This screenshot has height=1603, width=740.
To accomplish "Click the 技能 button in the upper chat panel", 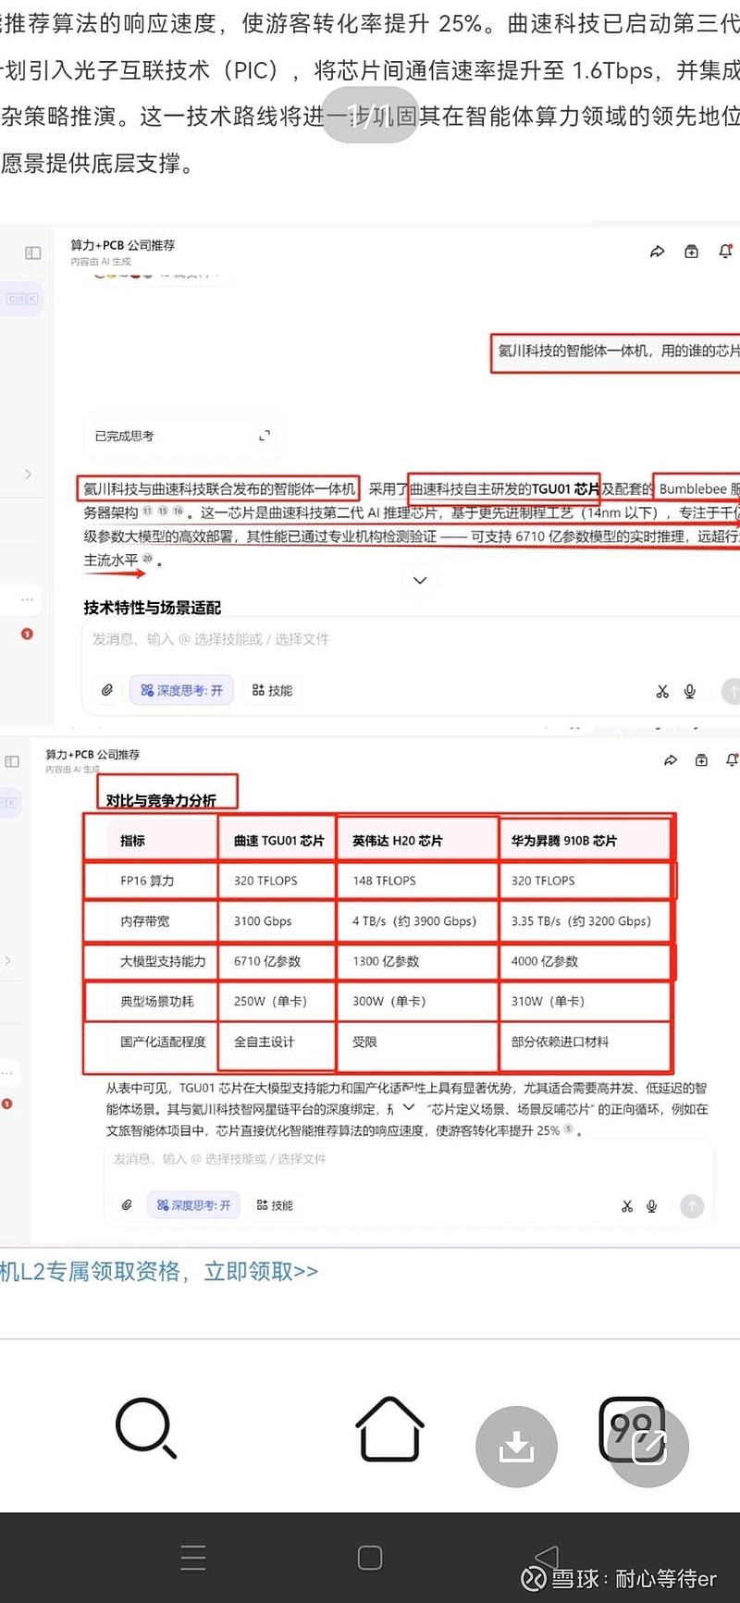I will pos(272,690).
